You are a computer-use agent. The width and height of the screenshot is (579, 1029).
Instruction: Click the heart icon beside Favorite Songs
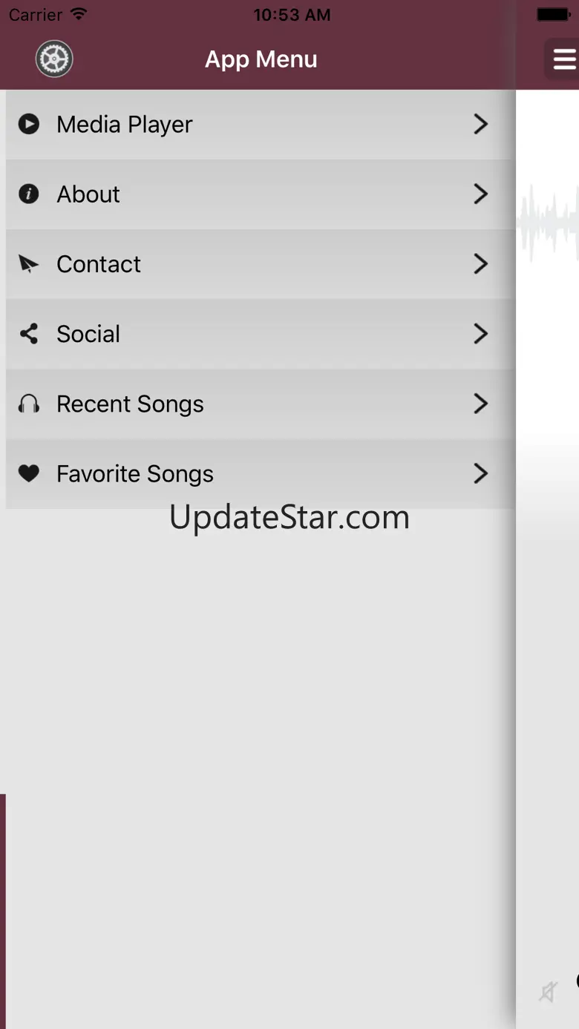point(29,473)
